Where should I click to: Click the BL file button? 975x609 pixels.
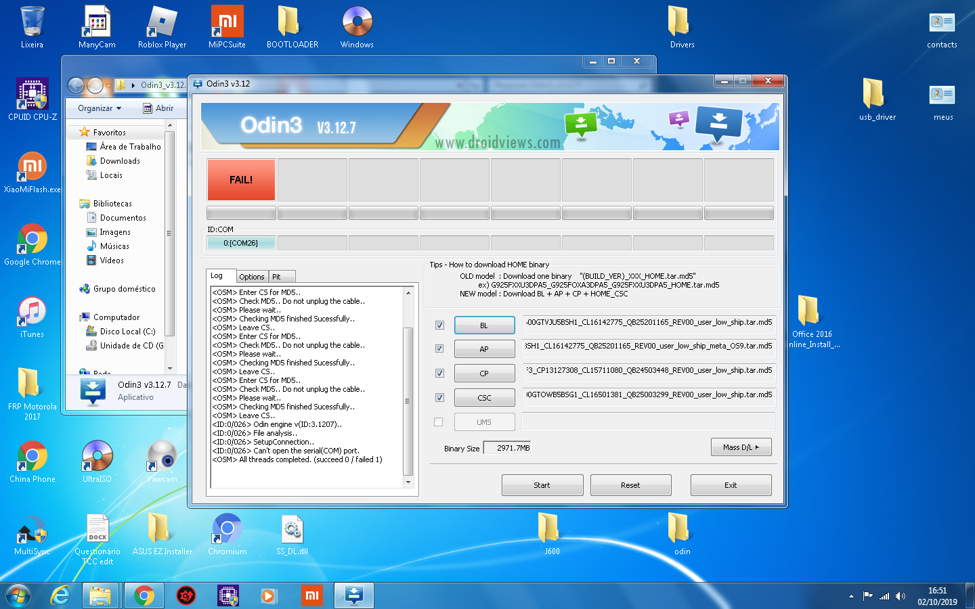click(x=484, y=325)
